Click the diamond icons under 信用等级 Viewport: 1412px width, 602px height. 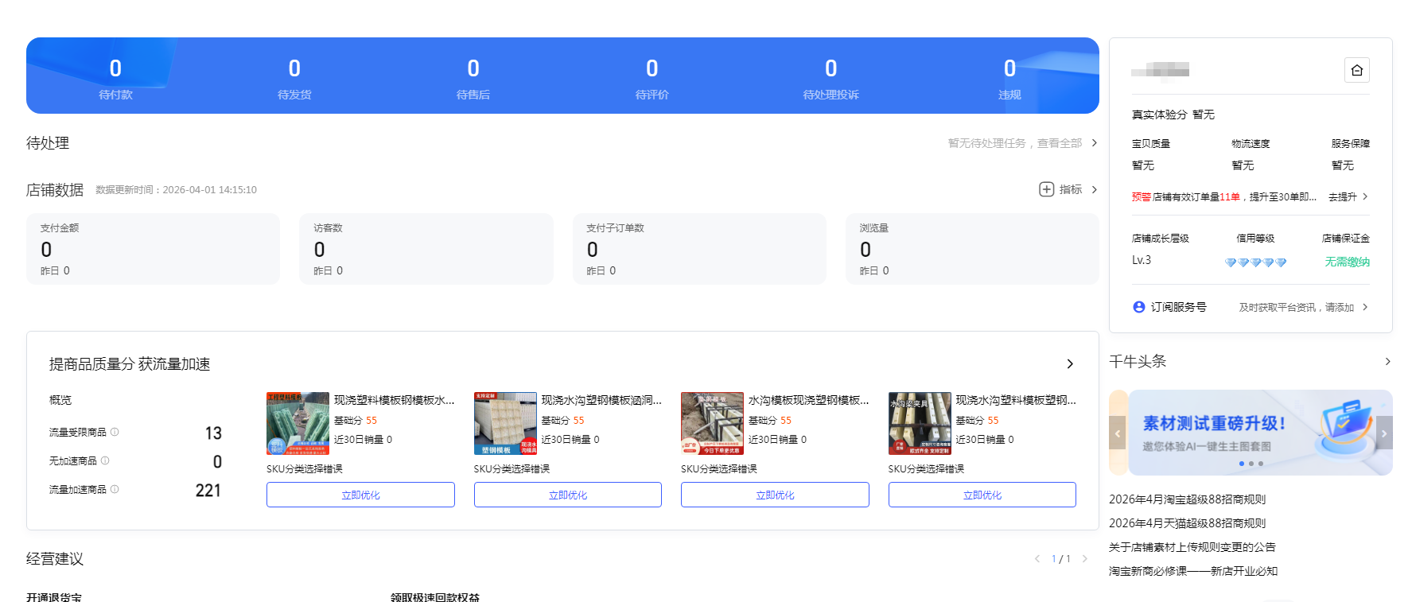pos(1255,262)
